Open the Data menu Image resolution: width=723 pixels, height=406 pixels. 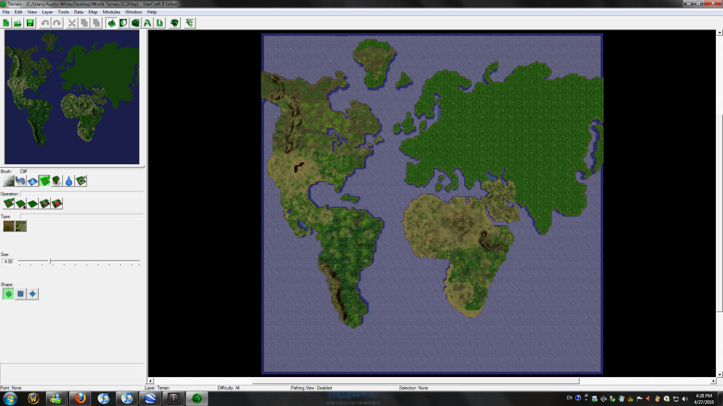[x=78, y=12]
